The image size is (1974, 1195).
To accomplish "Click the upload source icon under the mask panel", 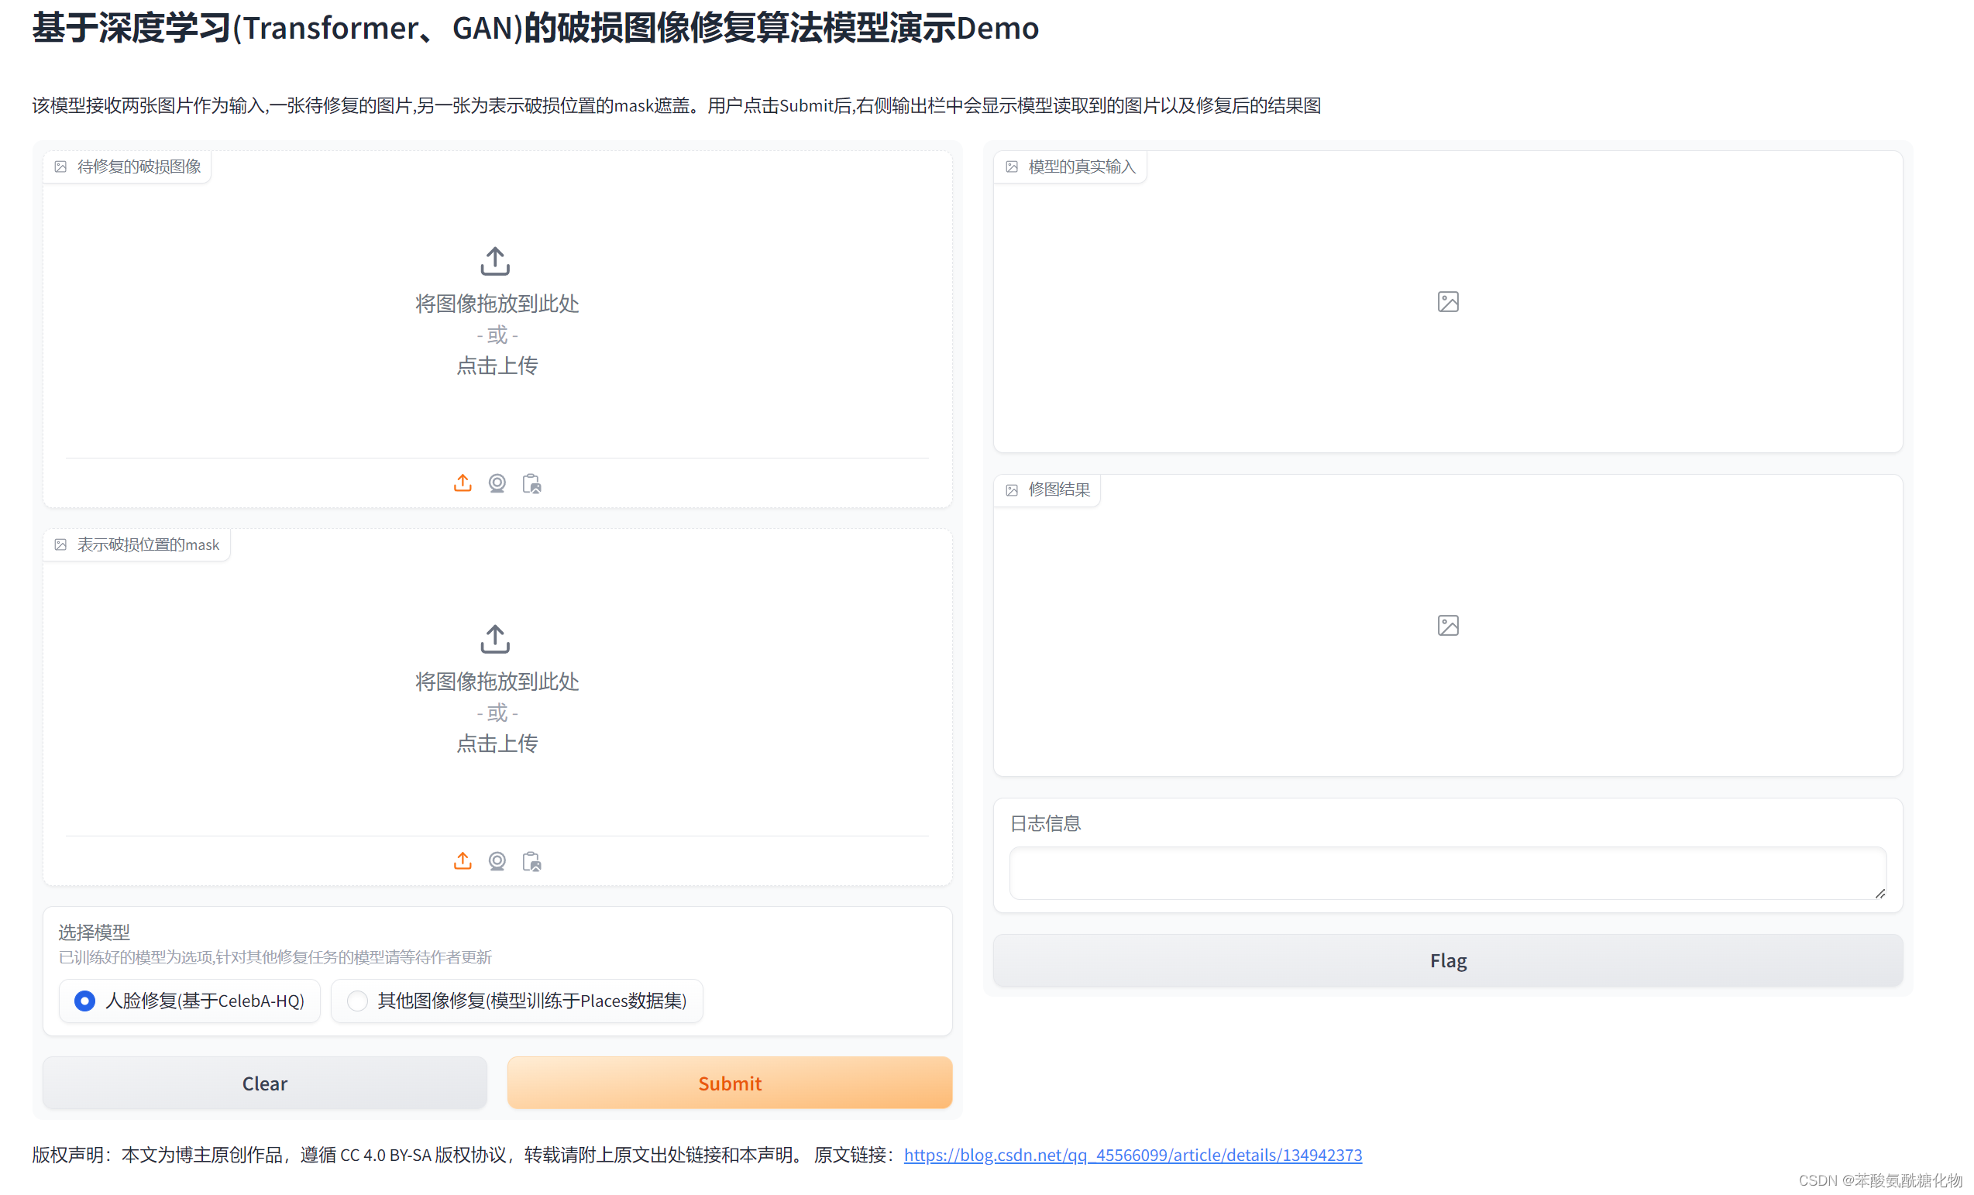I will (463, 861).
